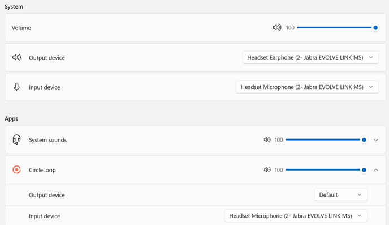This screenshot has height=225, width=389.
Task: Click the Volume row label
Action: (x=21, y=28)
